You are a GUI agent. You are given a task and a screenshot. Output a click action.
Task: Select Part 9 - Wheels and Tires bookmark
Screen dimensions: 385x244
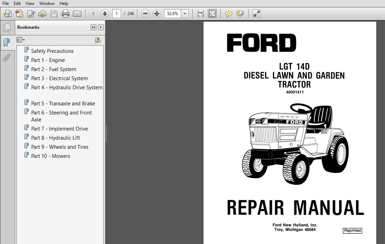tap(60, 147)
